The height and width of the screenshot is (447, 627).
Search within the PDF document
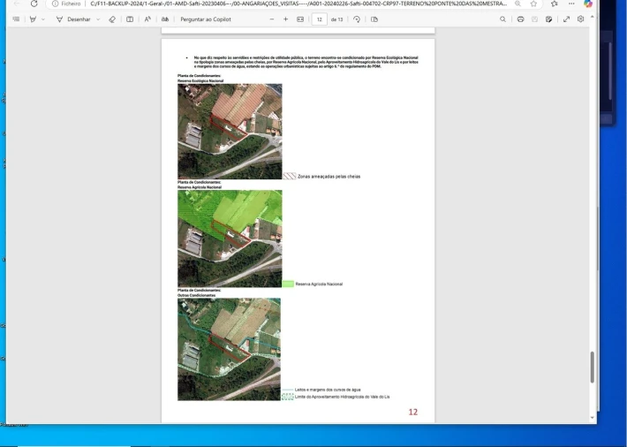[x=503, y=19]
